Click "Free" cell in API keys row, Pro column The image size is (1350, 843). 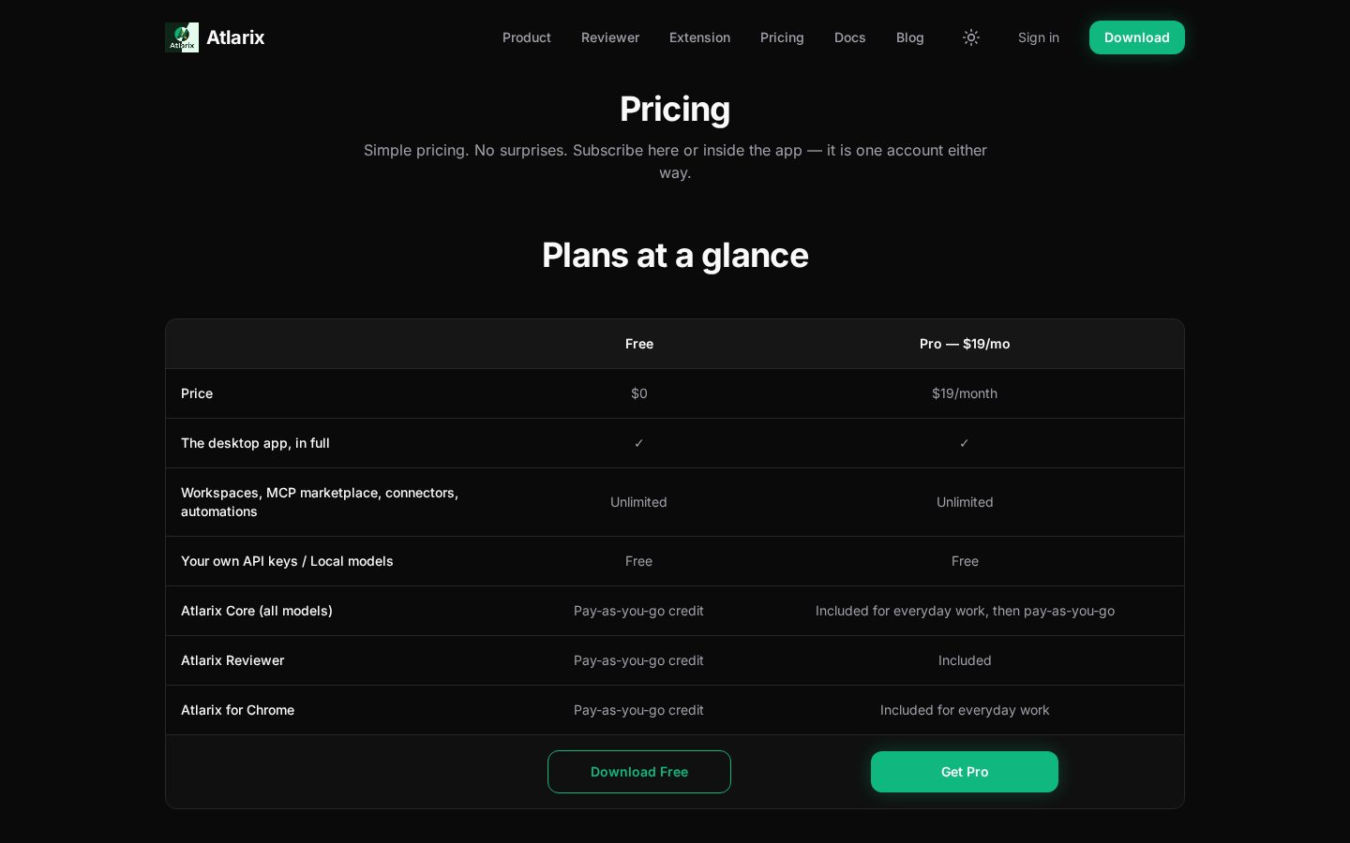(x=965, y=561)
